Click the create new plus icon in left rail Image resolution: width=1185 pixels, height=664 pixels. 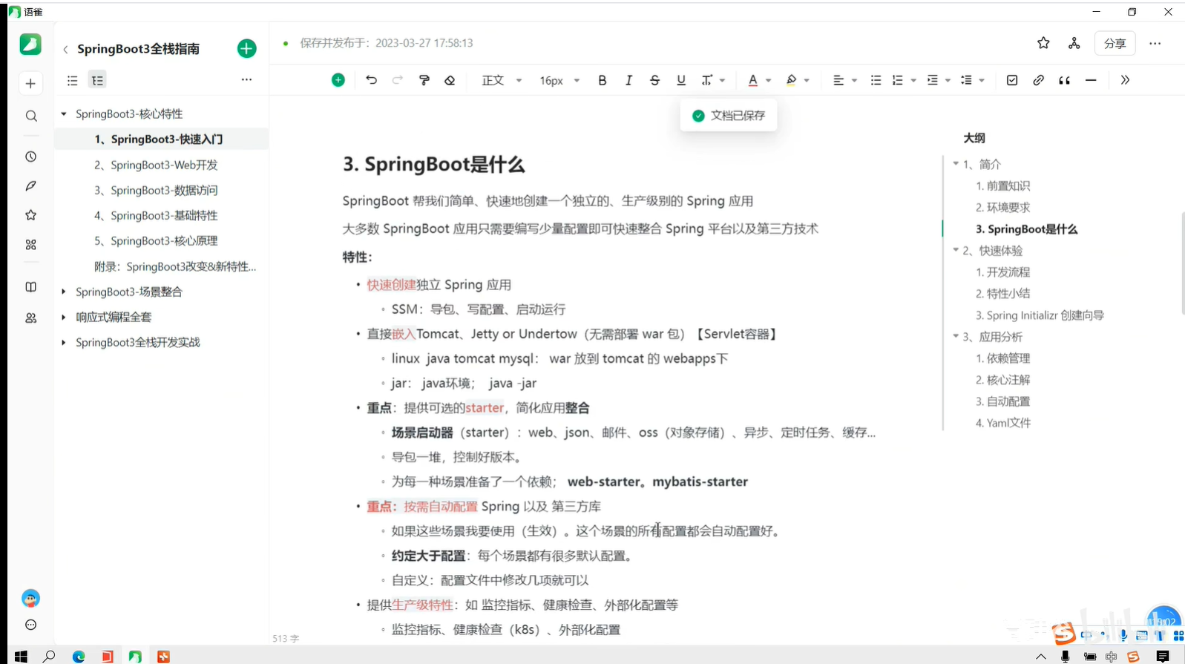(x=30, y=84)
